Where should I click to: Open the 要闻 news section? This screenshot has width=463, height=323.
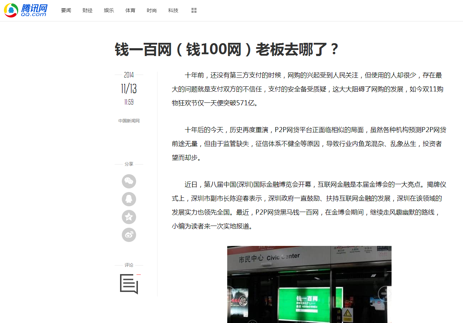pyautogui.click(x=66, y=10)
